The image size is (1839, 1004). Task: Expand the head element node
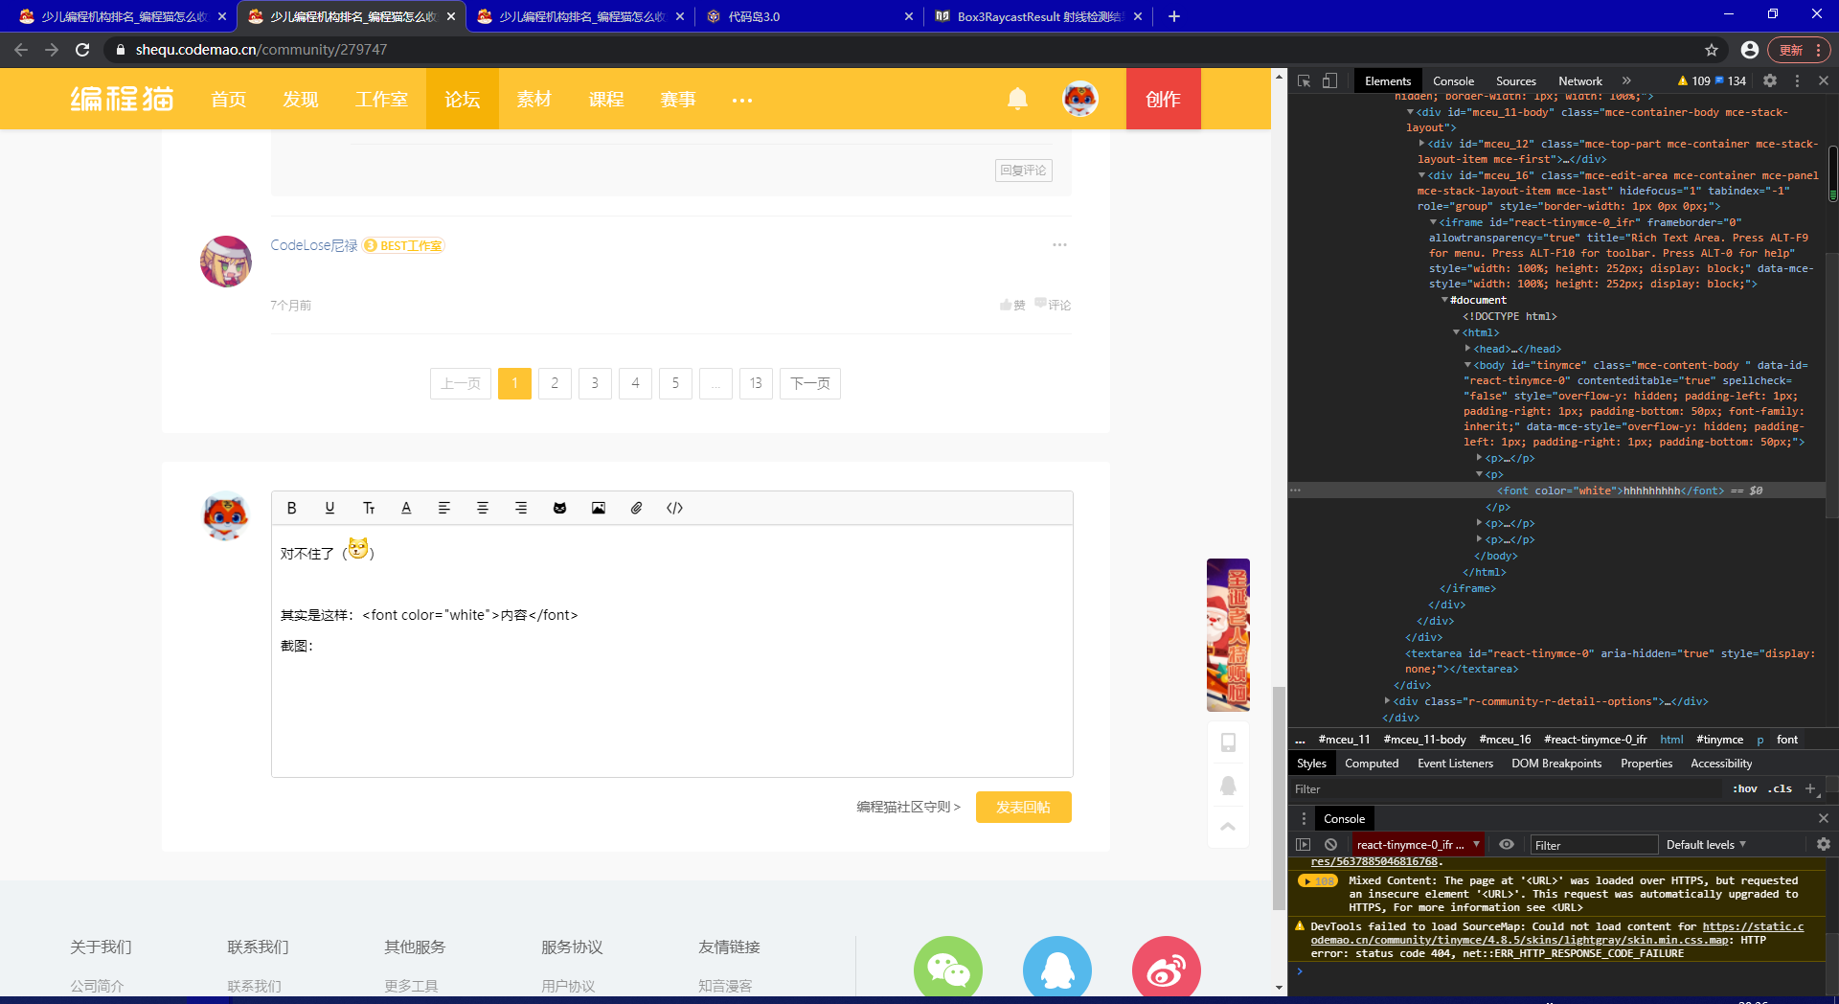(1467, 349)
